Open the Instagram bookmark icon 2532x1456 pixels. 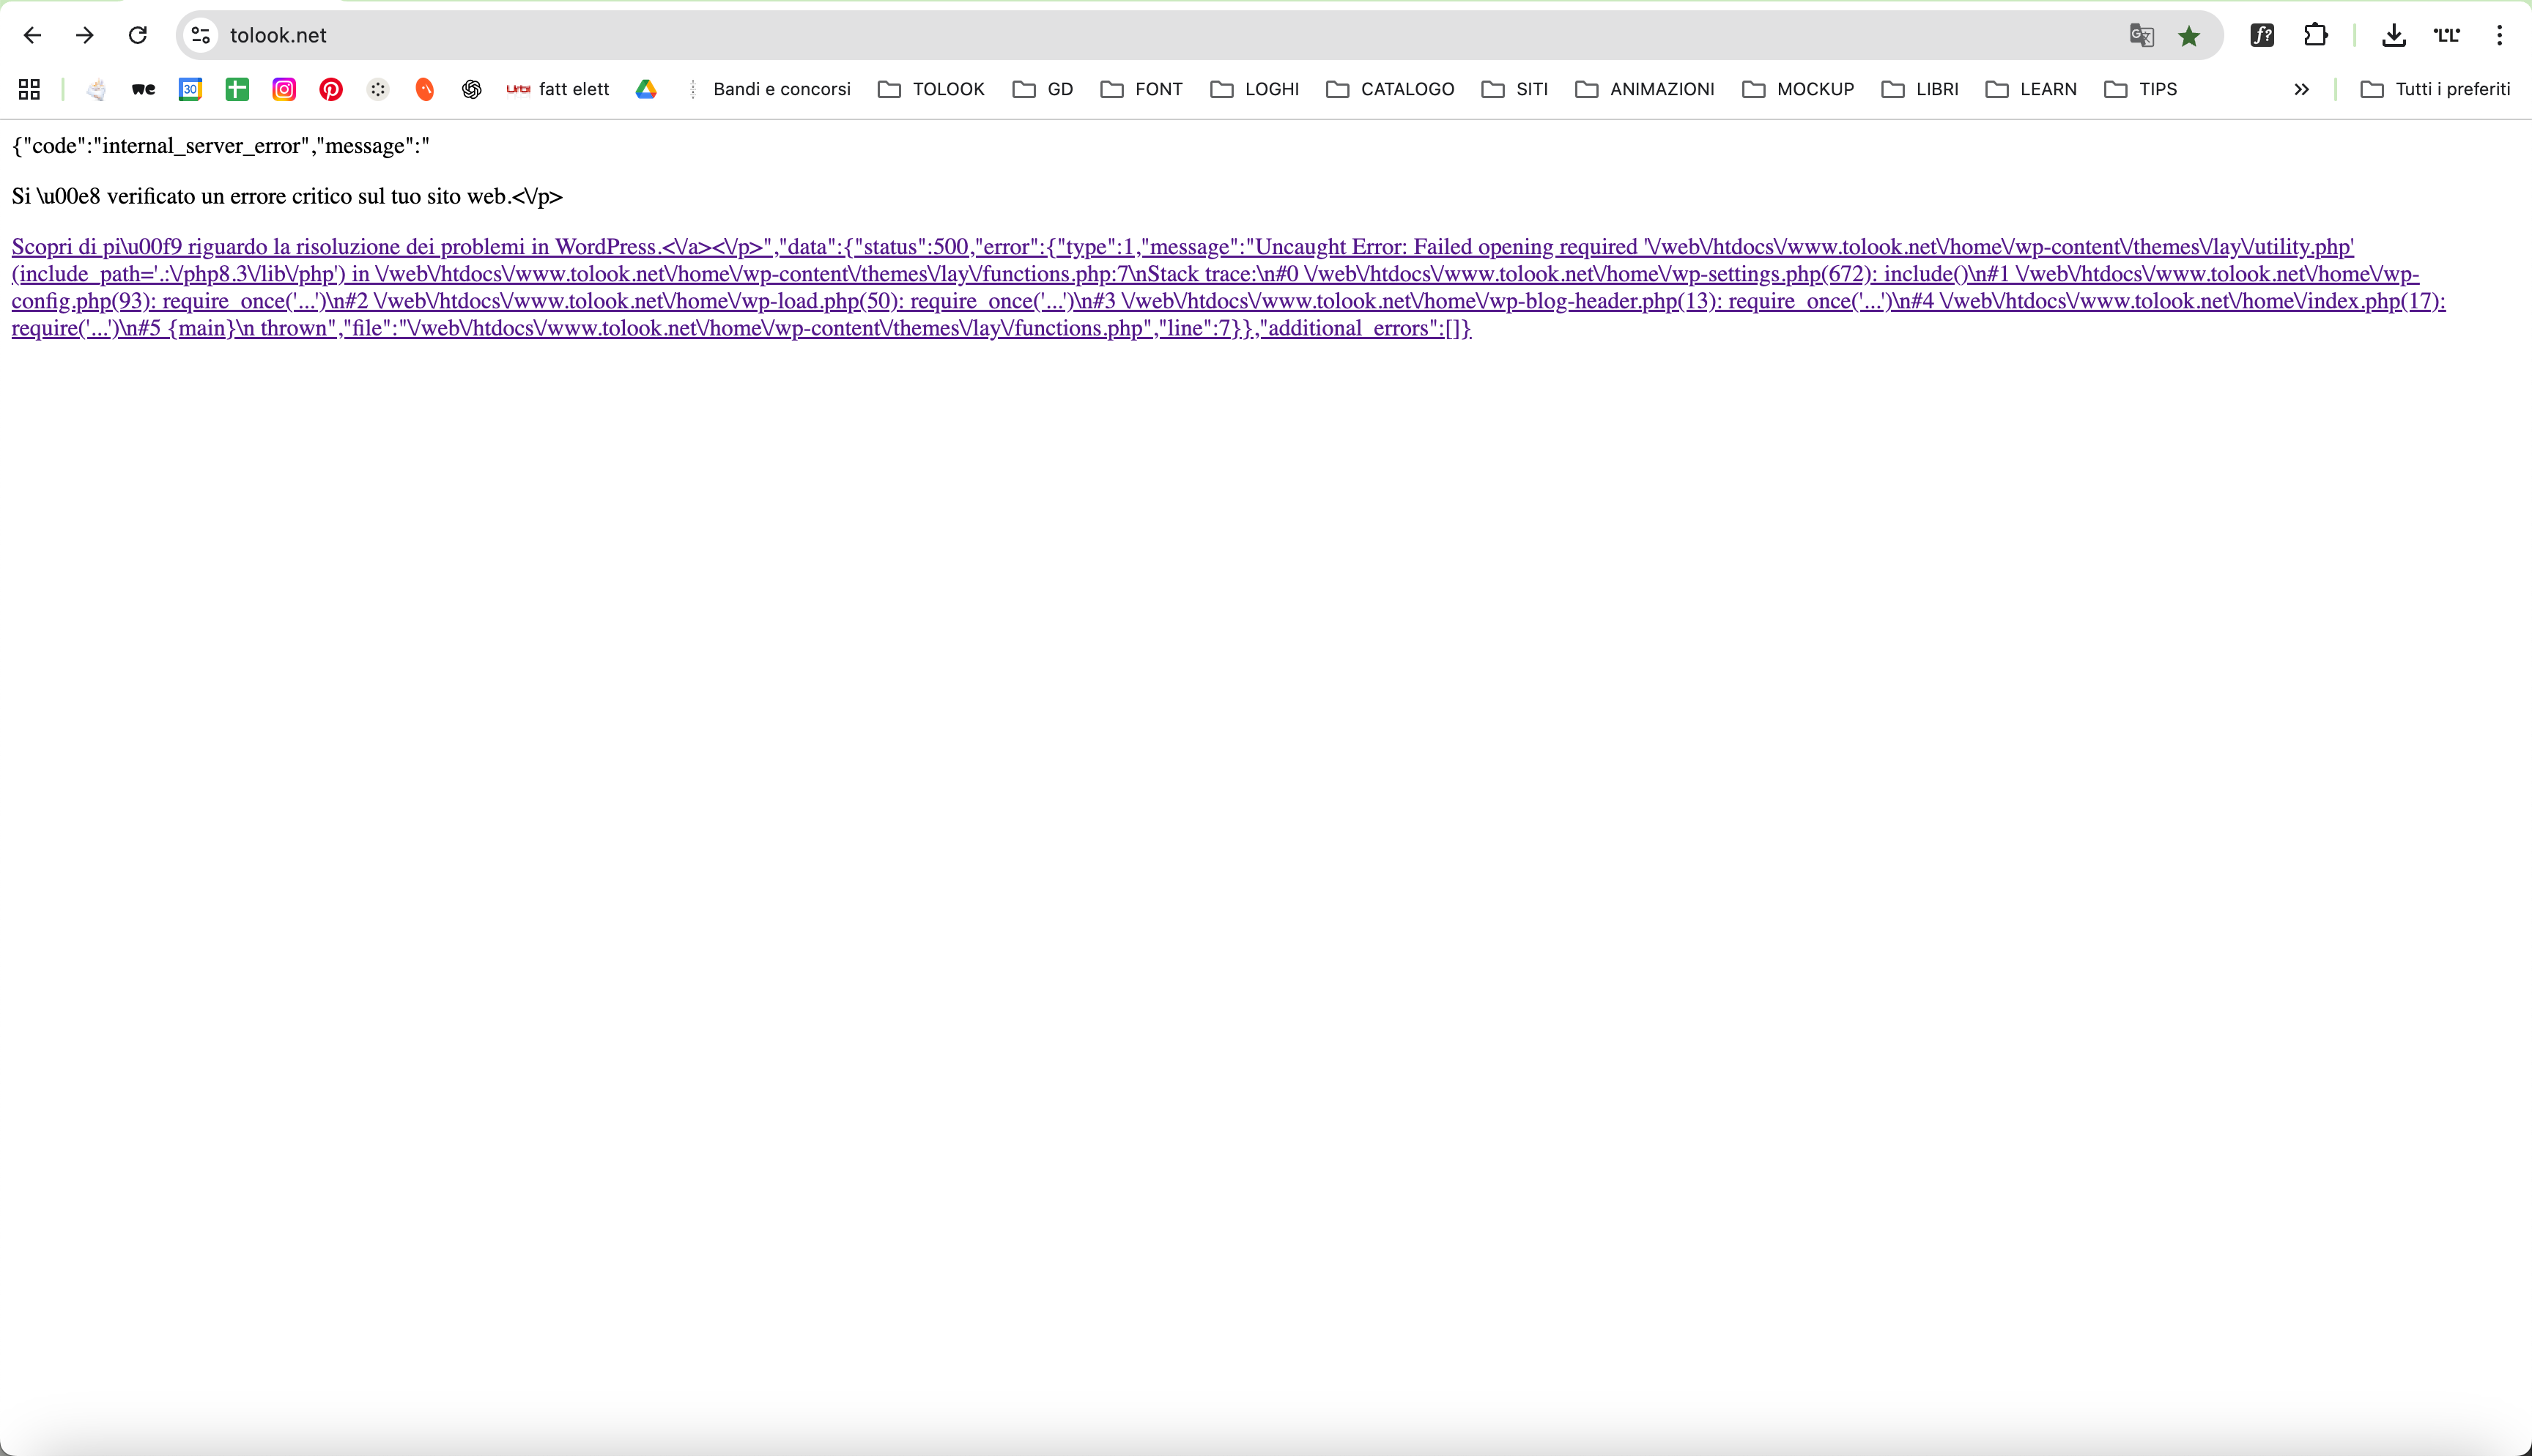click(x=284, y=89)
